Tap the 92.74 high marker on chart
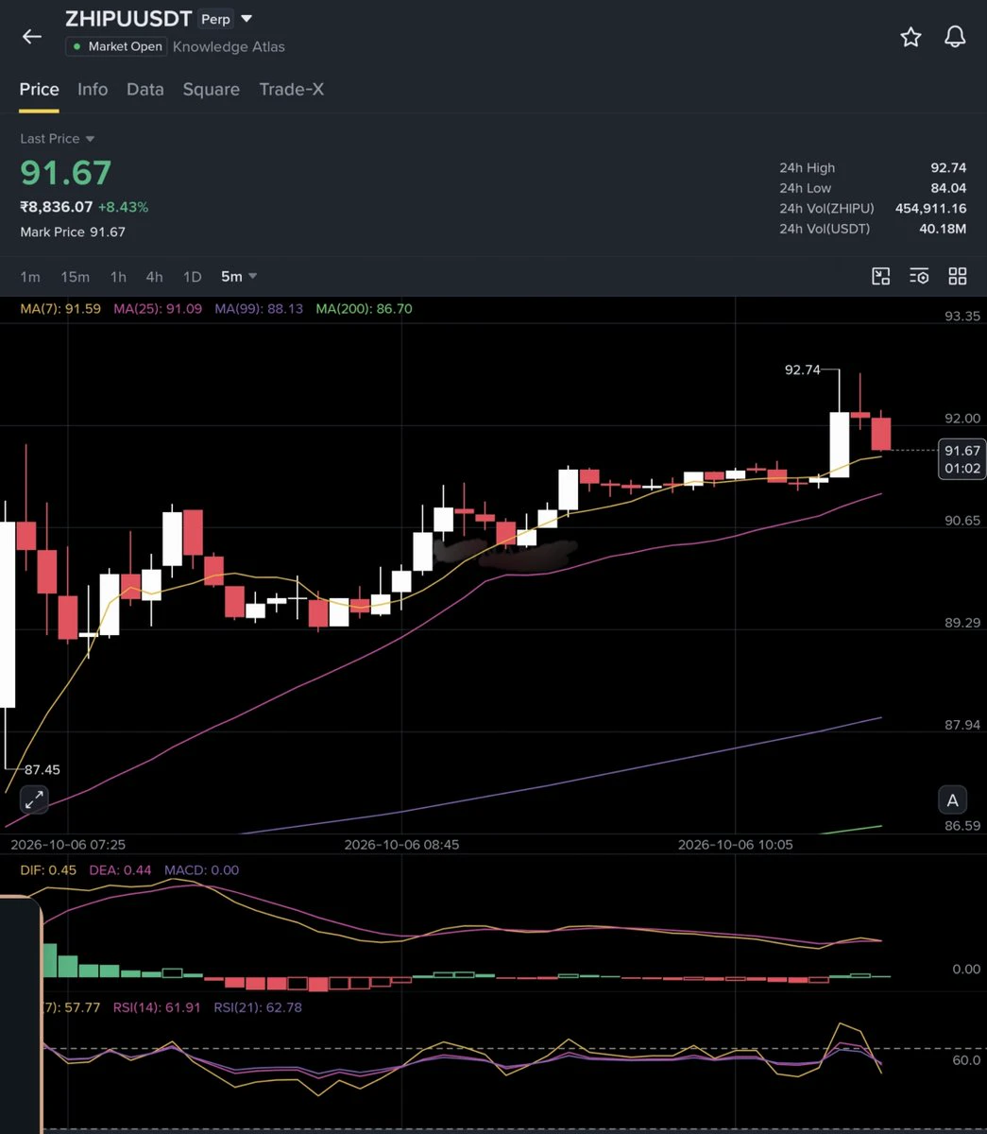 tap(803, 369)
